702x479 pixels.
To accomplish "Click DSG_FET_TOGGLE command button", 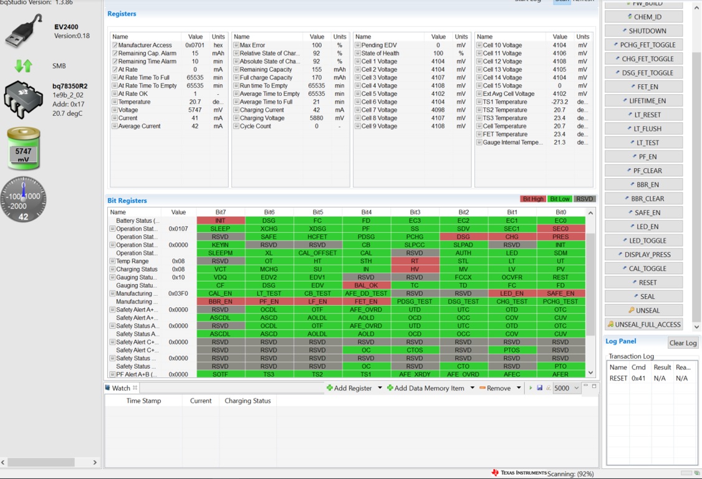I will pos(643,73).
